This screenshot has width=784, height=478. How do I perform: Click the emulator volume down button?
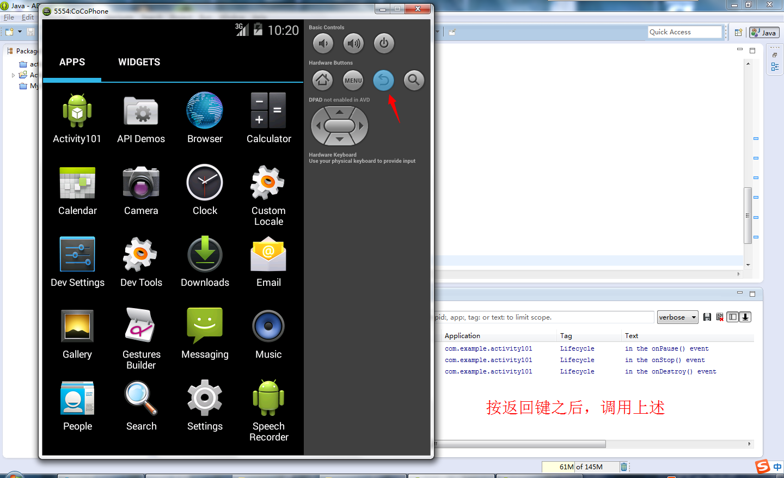pos(323,43)
